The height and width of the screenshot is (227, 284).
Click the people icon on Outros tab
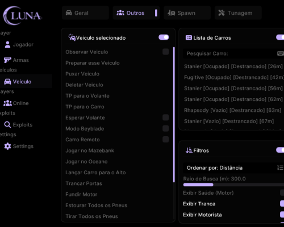tap(120, 13)
